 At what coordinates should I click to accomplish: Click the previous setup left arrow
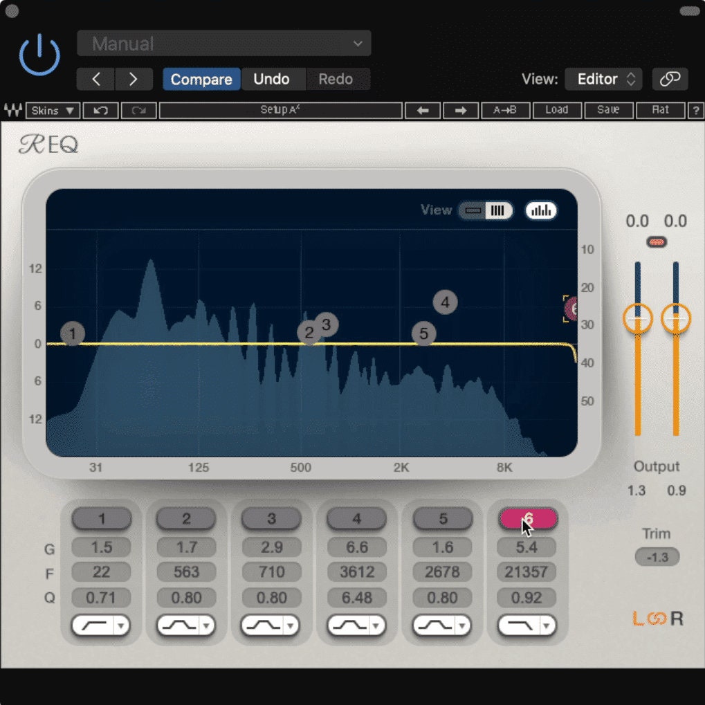point(423,110)
